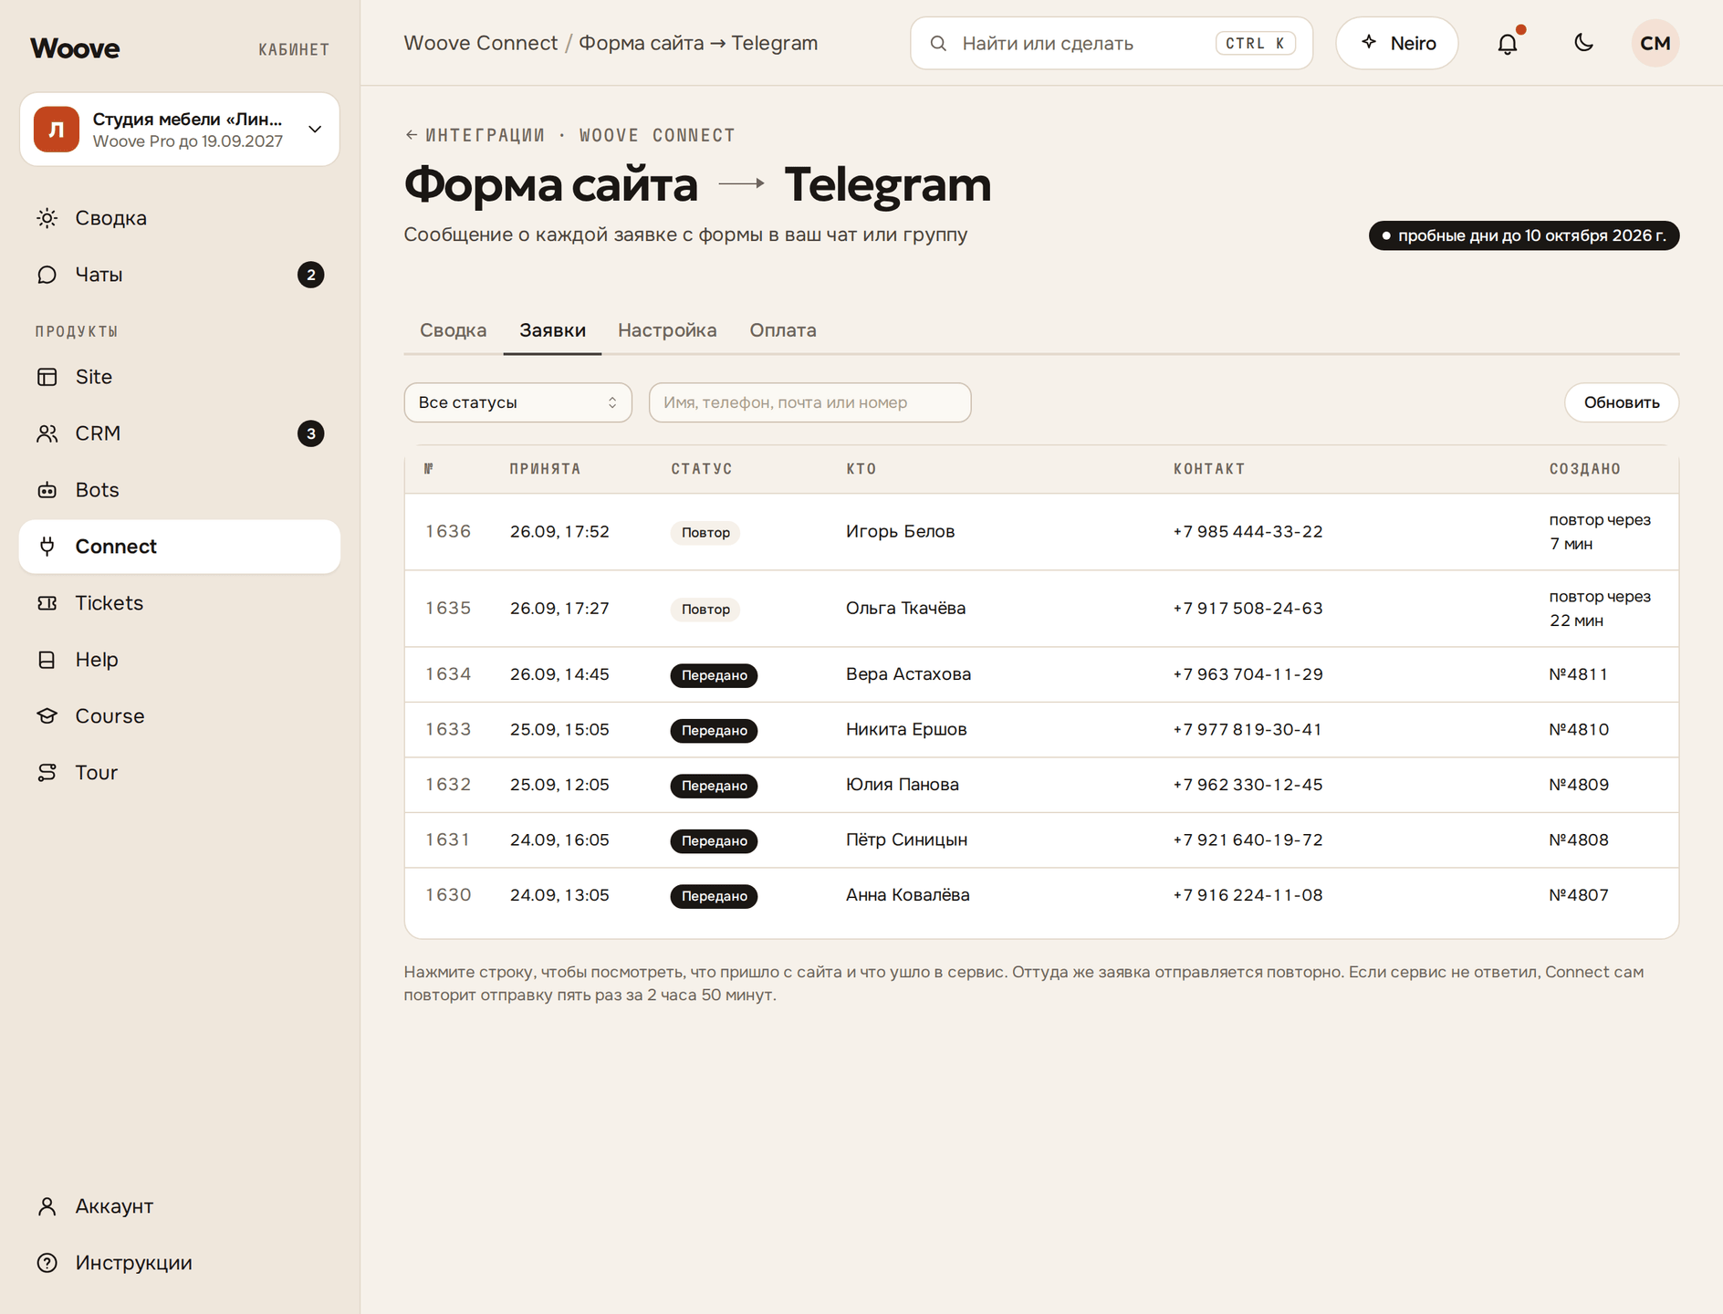Switch to the Сводка tab

coord(454,330)
